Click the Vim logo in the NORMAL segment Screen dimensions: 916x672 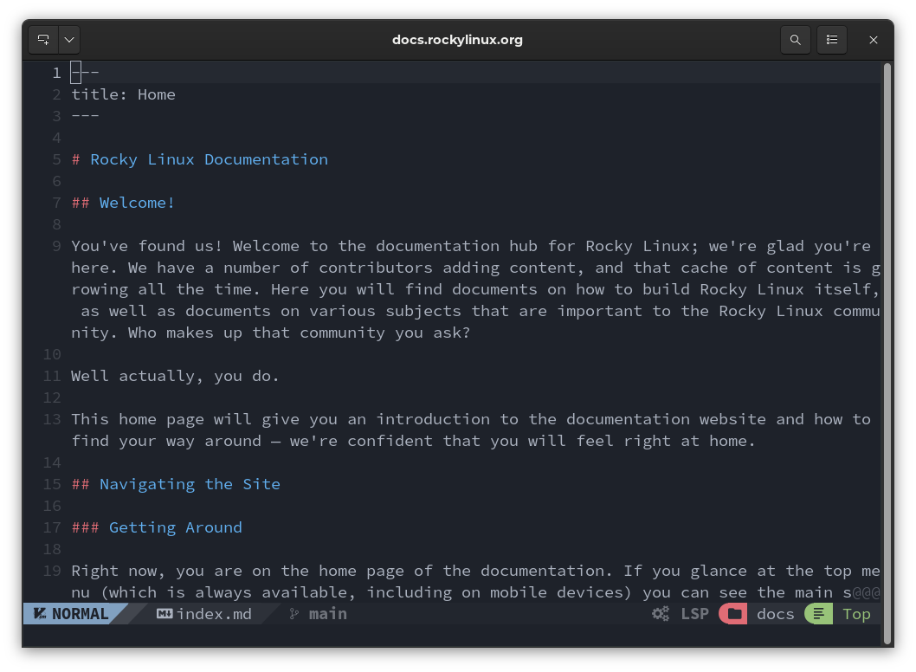point(40,614)
